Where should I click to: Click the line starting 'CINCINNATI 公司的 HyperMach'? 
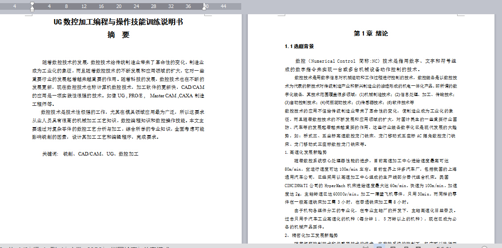pyautogui.click(x=371, y=185)
